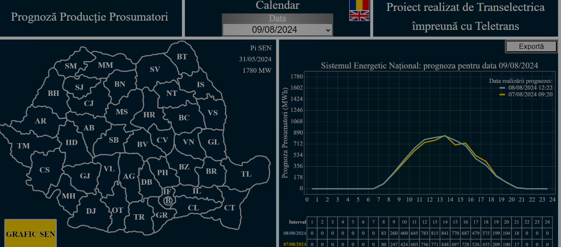This screenshot has width=561, height=247.
Task: Click Brașov county BV on map
Action: [x=142, y=144]
